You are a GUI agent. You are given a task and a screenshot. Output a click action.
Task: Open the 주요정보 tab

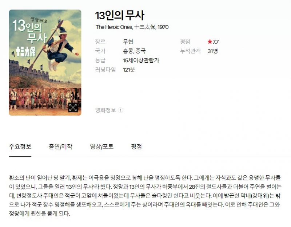tap(20, 146)
